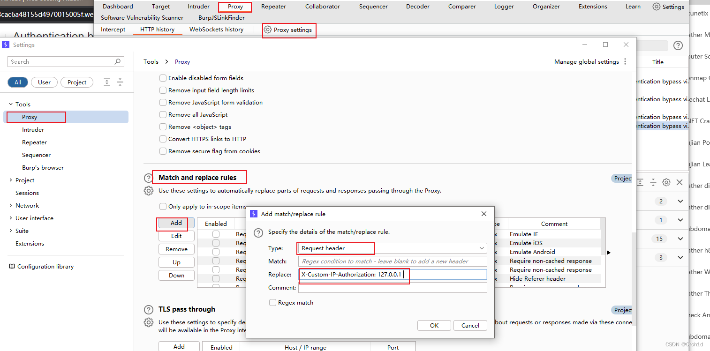Click the Configuration library book icon
The image size is (710, 351).
pos(12,267)
